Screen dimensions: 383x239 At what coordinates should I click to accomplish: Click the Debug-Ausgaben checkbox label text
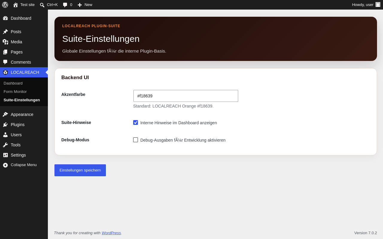click(183, 140)
